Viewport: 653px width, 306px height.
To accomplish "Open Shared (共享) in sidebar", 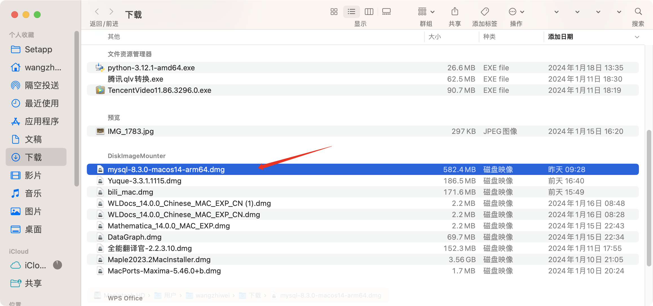I will click(36, 283).
